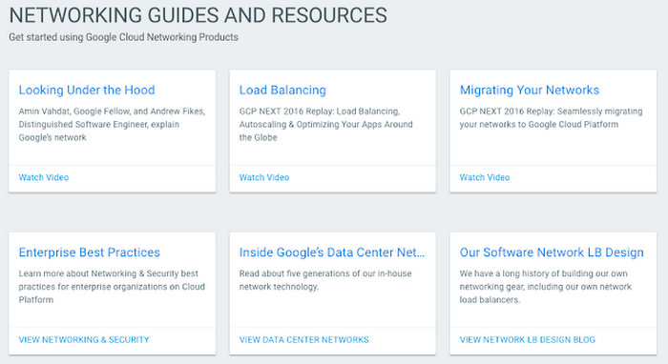Click Watch Video under Load Balancing
Screen dimensions: 668x364
coord(264,177)
